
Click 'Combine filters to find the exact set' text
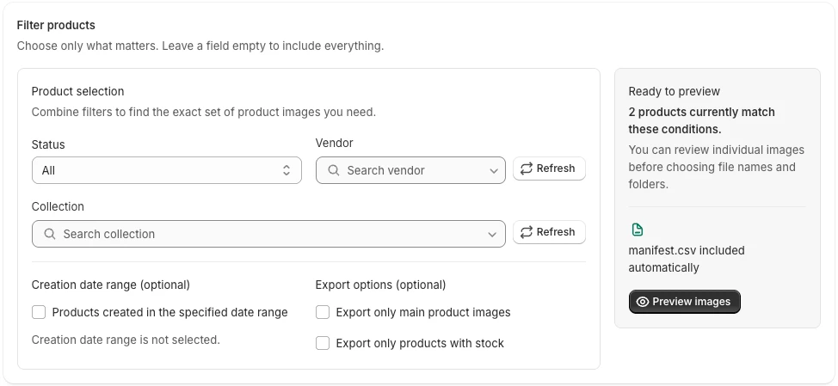coord(204,112)
